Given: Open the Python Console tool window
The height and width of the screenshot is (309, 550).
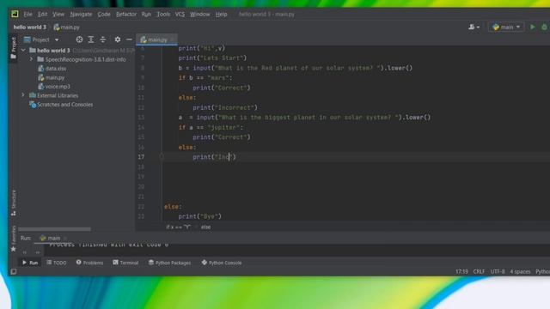Looking at the screenshot, I should pos(222,263).
